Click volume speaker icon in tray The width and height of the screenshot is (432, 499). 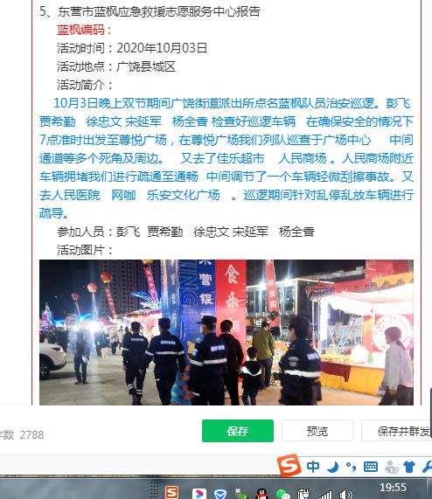click(346, 495)
